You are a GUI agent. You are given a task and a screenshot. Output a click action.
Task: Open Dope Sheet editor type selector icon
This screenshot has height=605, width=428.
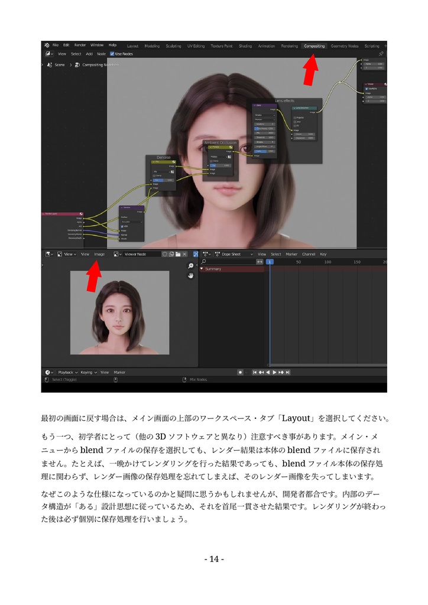[x=207, y=254]
